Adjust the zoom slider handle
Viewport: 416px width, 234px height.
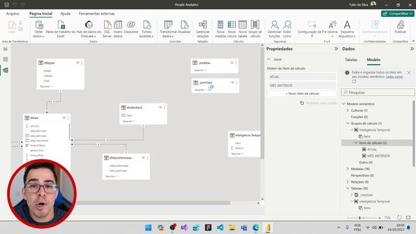pos(359,218)
